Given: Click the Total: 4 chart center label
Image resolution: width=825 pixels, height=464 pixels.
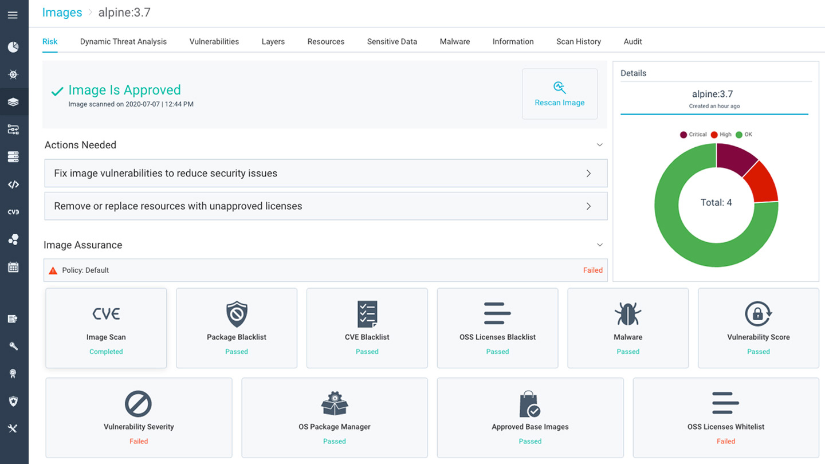Looking at the screenshot, I should point(716,202).
